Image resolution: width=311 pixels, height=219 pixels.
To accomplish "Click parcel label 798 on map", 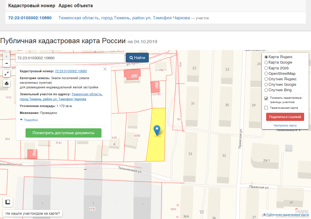I will [x=161, y=70].
